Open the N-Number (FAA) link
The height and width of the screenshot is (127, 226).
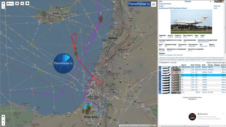[169, 60]
